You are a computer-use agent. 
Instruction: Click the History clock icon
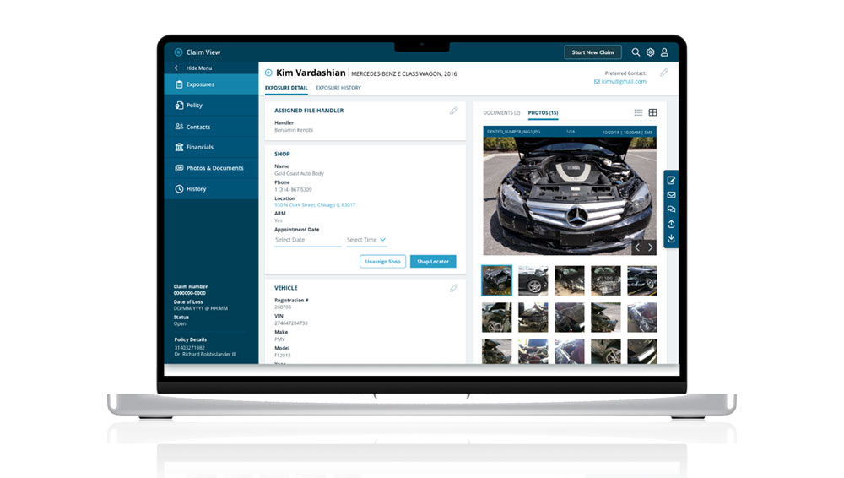tap(179, 189)
